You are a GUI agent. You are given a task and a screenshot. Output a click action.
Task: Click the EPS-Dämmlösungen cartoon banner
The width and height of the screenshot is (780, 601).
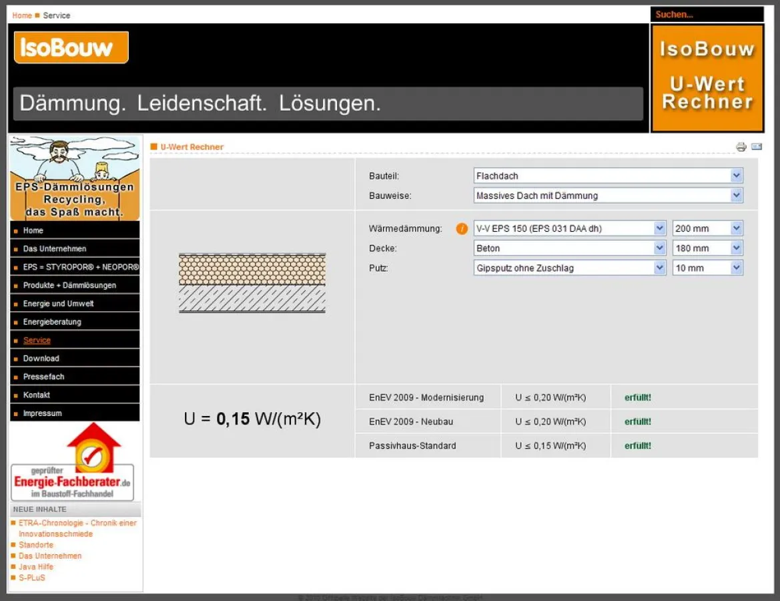75,177
